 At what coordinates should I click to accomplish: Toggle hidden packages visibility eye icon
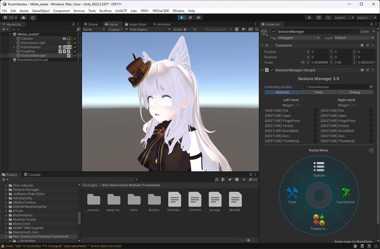coord(252,179)
